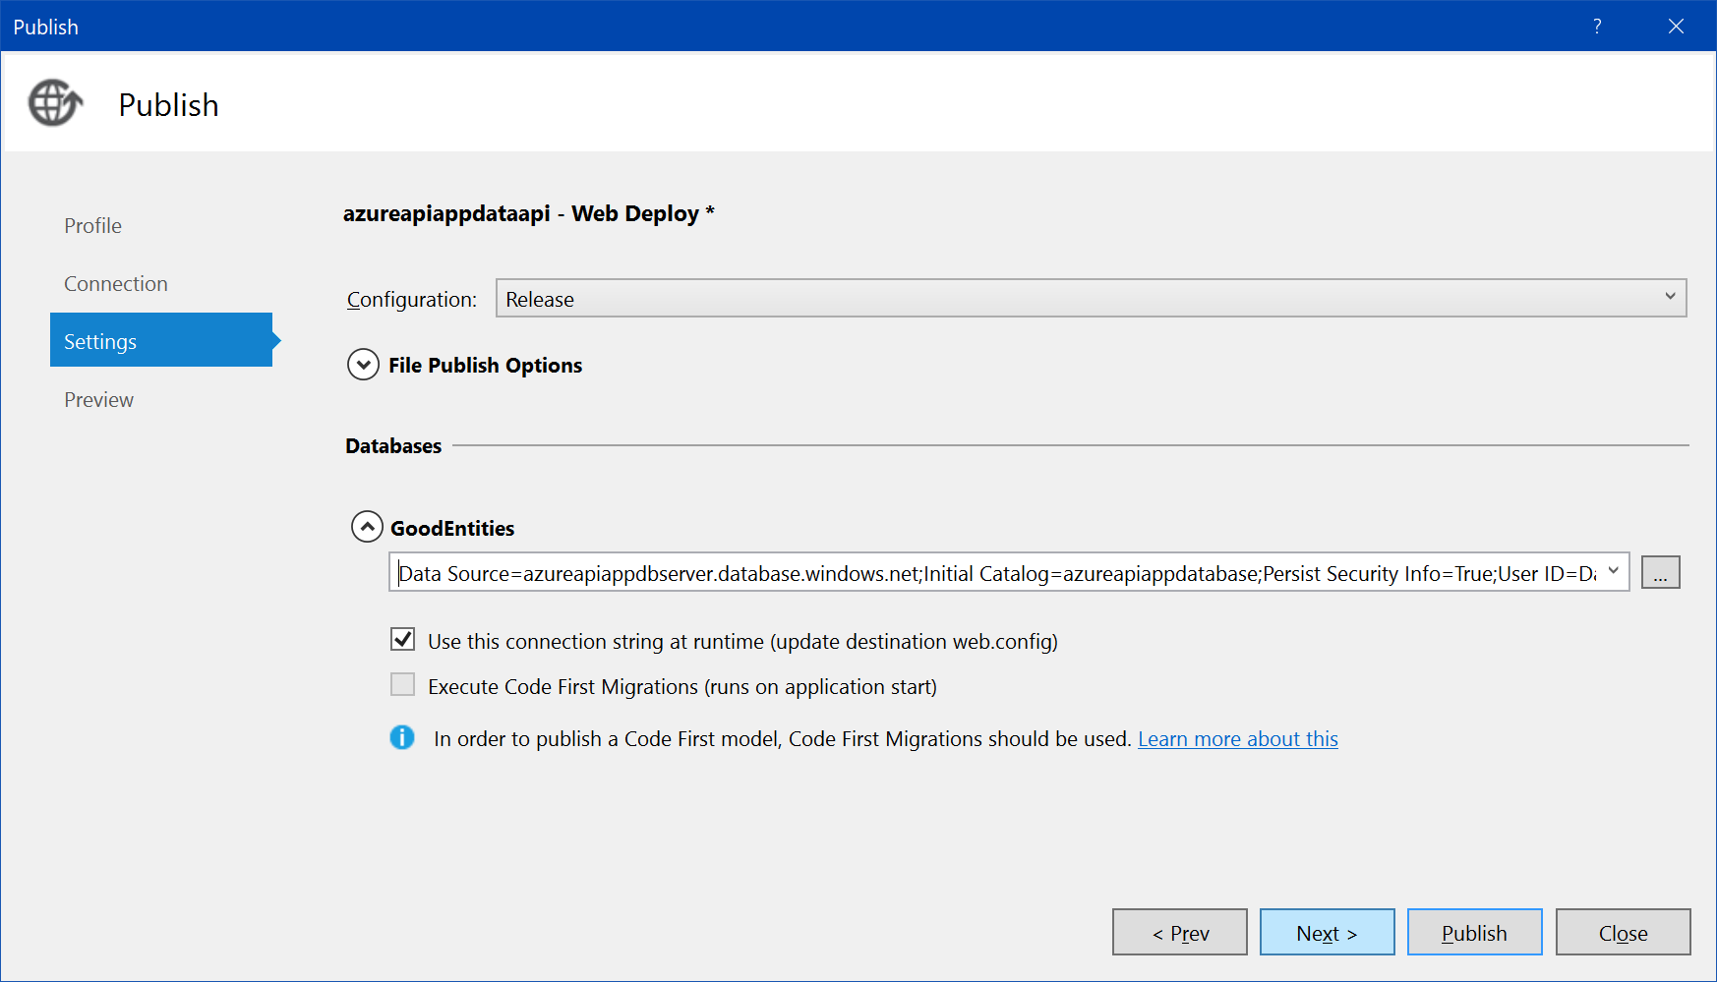The width and height of the screenshot is (1717, 982).
Task: Go to the Connection tab
Action: point(116,284)
